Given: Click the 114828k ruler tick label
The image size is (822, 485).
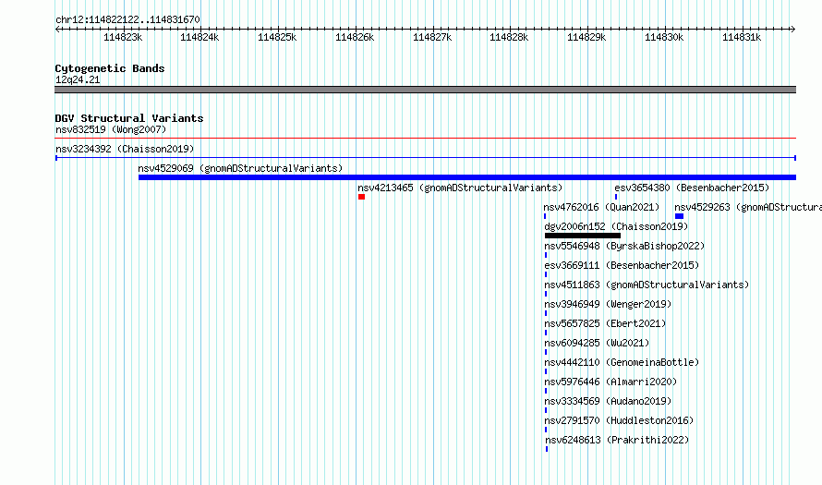Looking at the screenshot, I should coord(509,37).
